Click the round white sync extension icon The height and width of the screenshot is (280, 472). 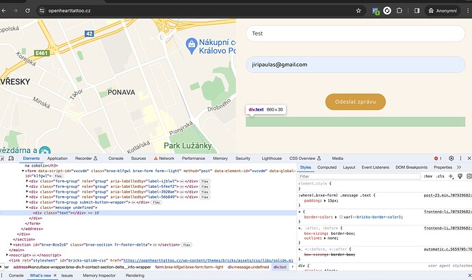[387, 11]
